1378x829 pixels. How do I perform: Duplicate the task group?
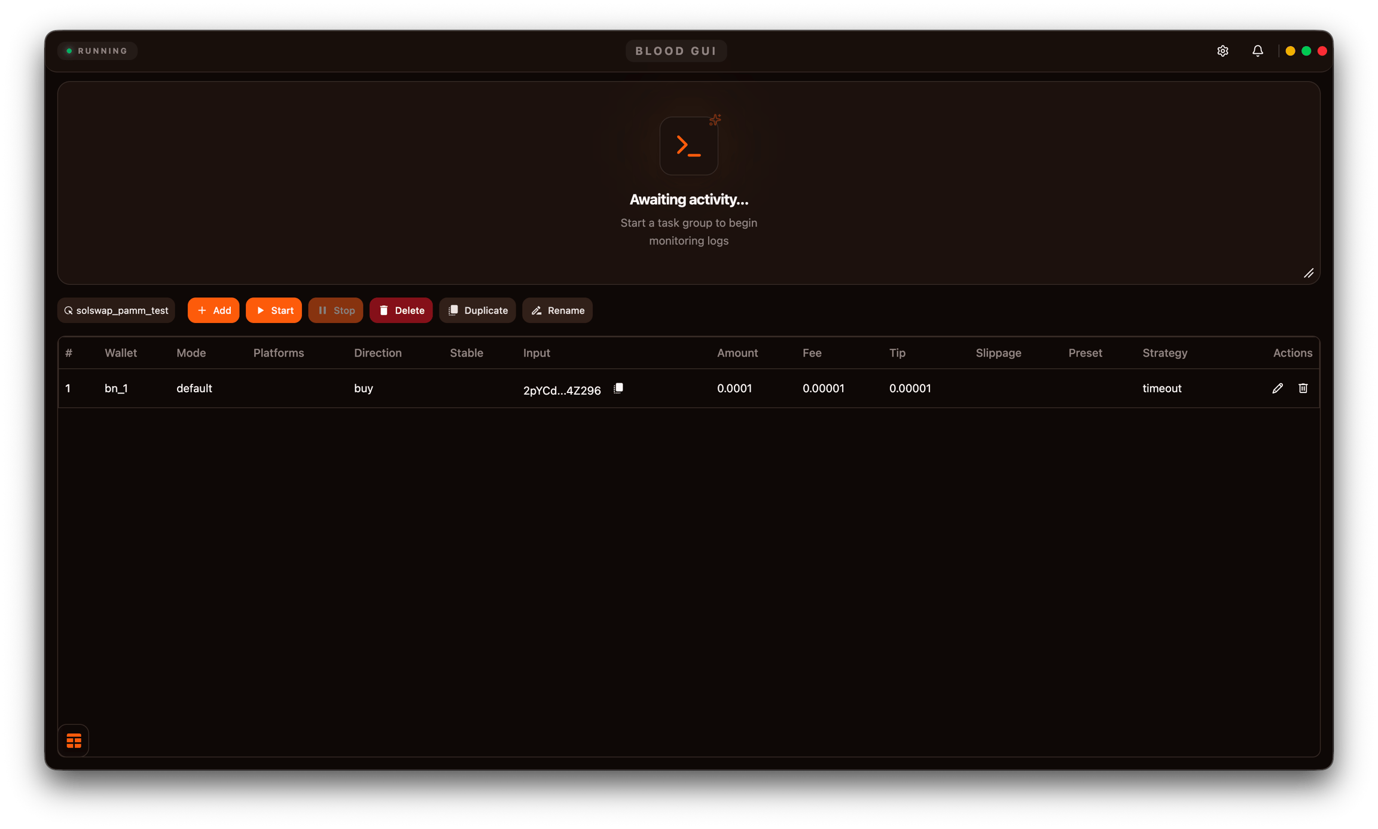click(477, 310)
